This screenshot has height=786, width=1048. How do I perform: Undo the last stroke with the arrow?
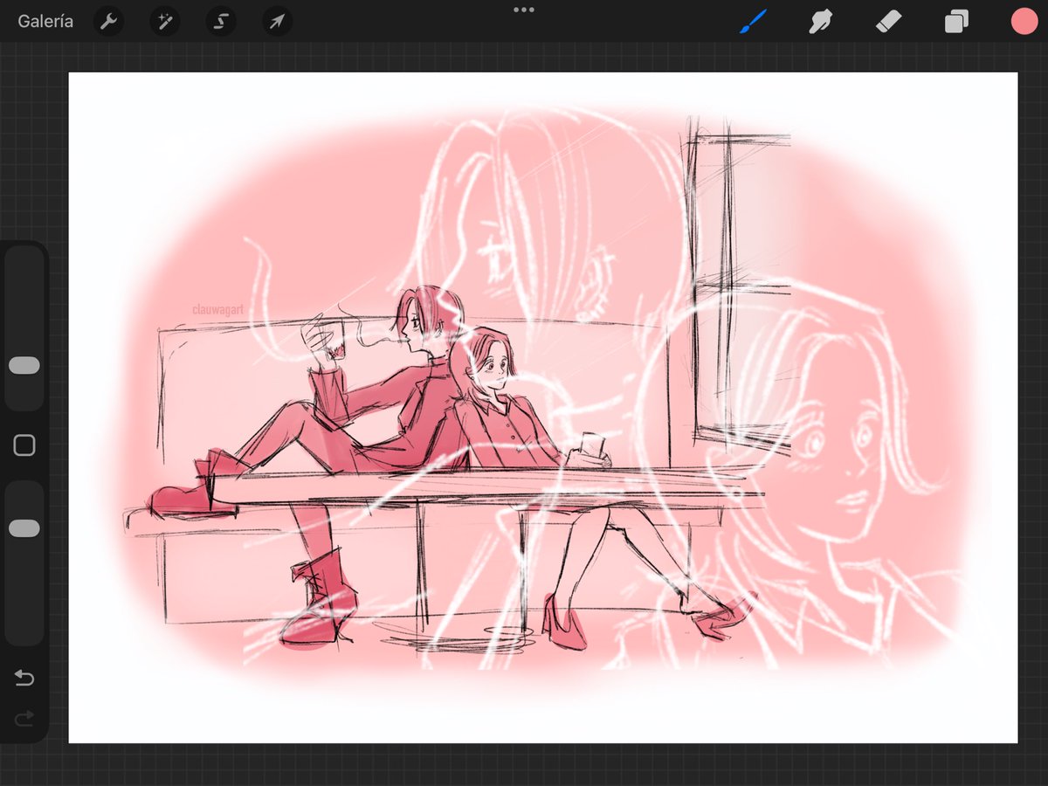(x=24, y=679)
